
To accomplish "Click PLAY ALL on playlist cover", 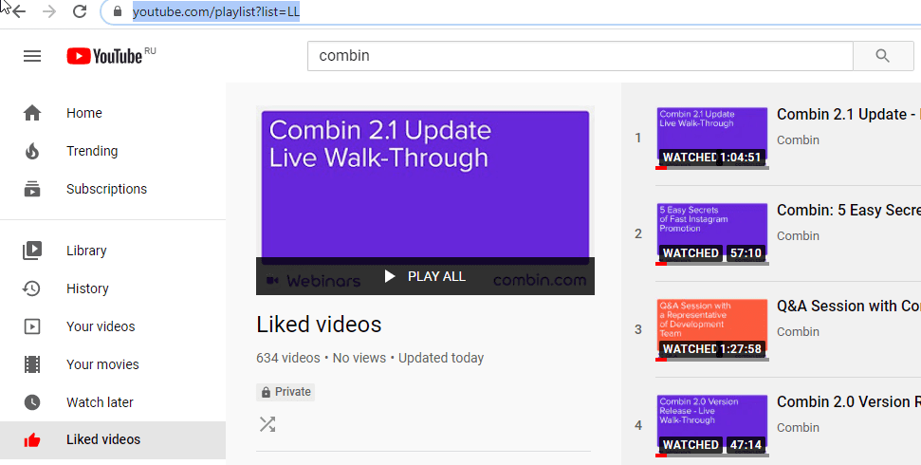I will pyautogui.click(x=425, y=276).
